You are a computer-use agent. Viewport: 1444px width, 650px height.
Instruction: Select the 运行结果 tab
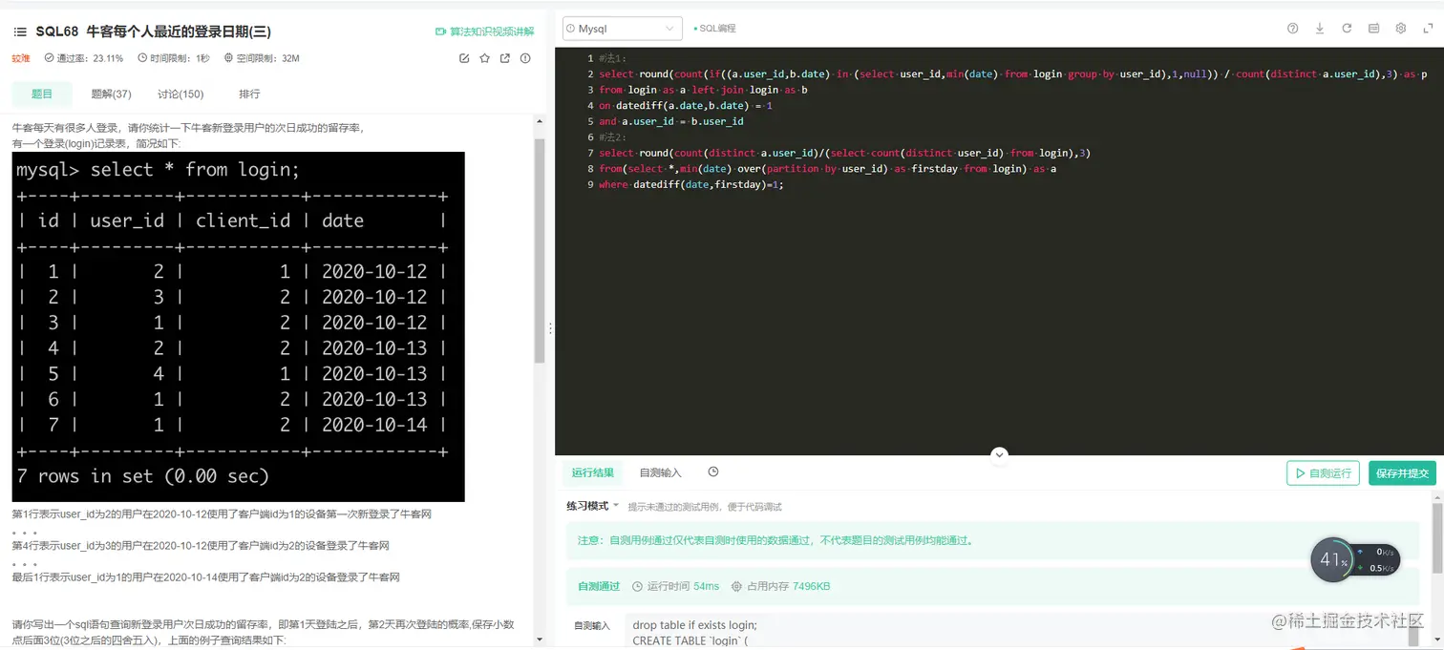(593, 472)
